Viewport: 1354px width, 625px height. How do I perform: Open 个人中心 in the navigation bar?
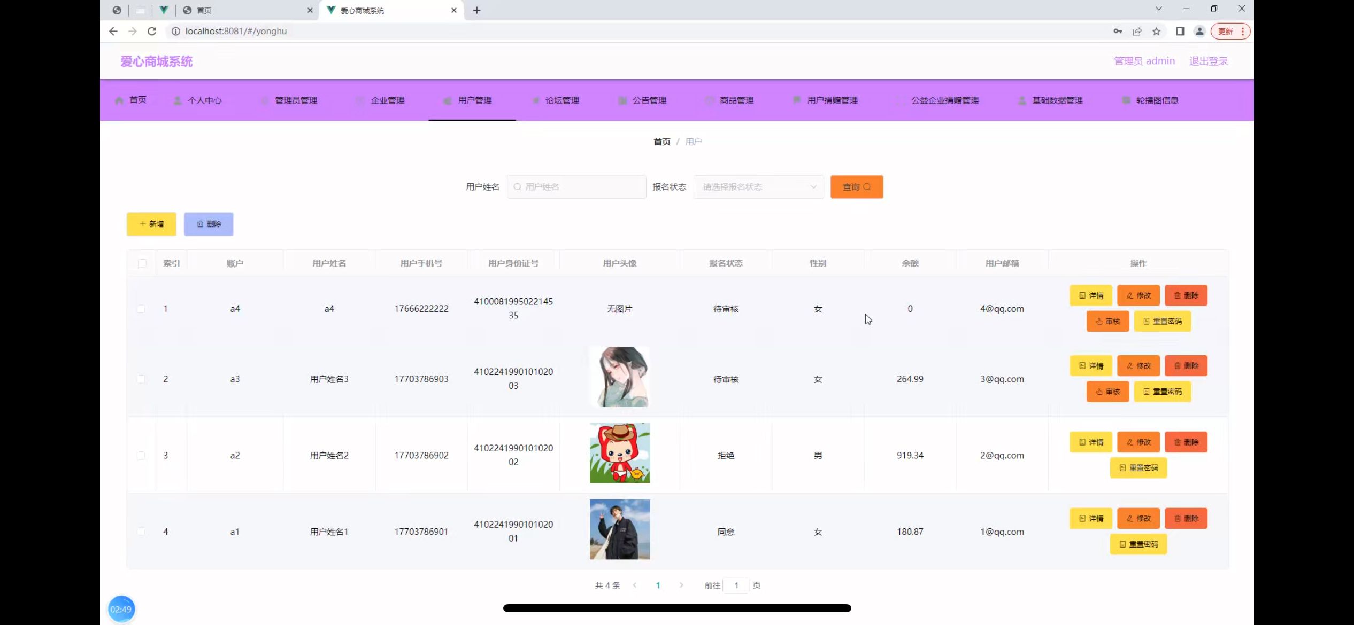pos(197,100)
